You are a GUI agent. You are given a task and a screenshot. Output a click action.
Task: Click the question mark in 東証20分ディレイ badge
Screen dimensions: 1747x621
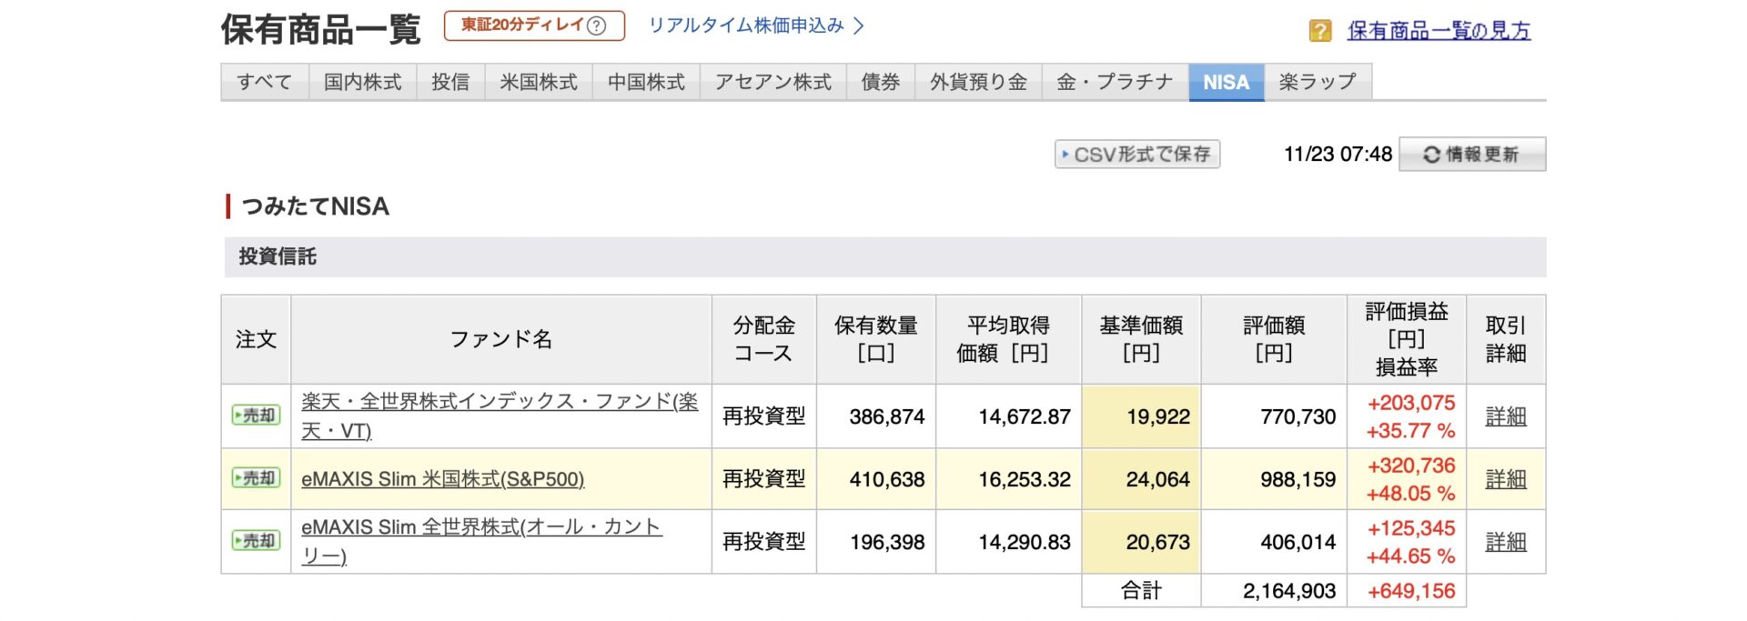(596, 25)
